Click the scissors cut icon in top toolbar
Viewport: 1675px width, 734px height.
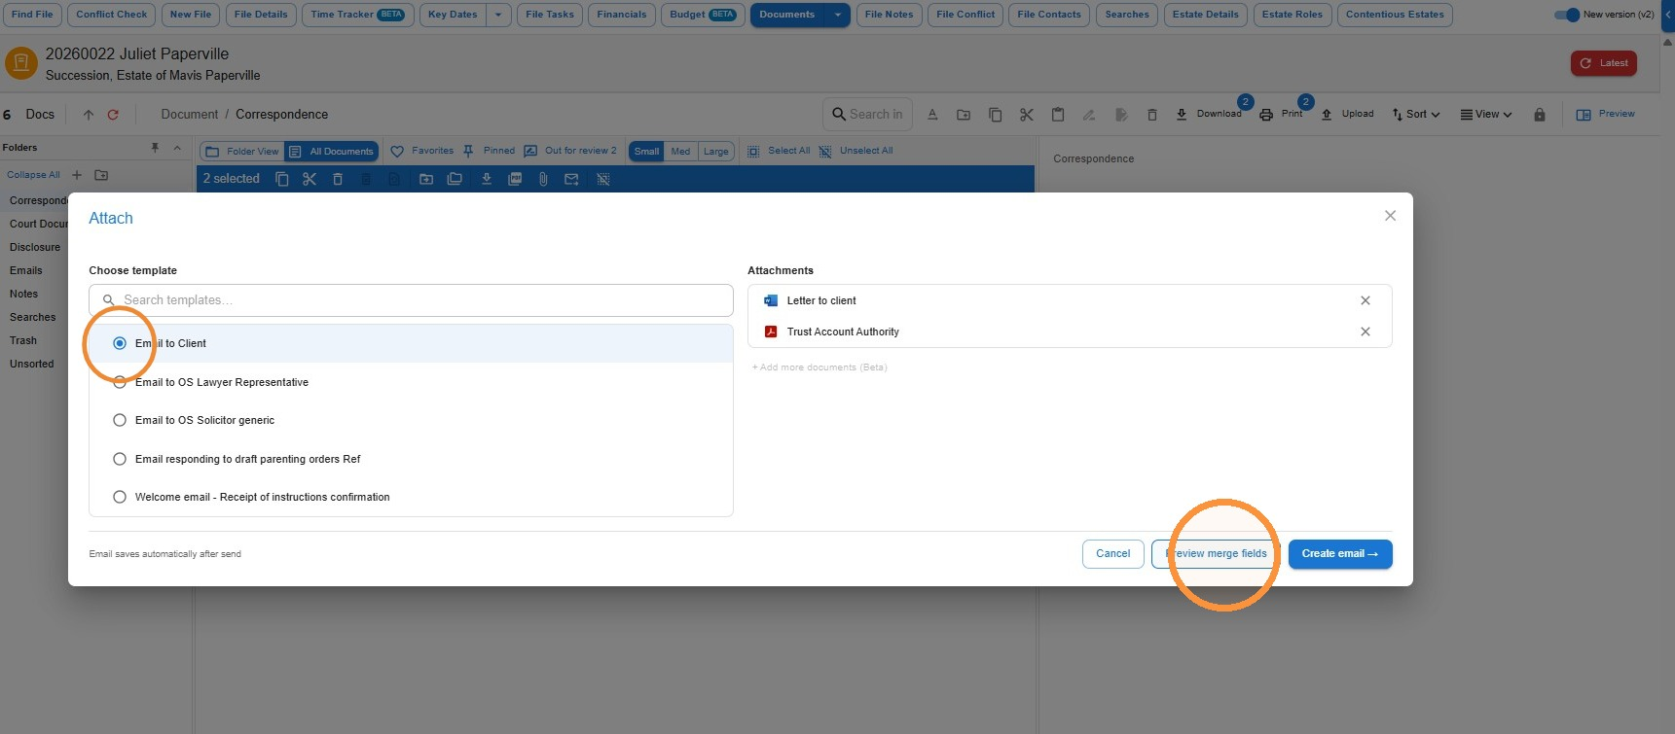1027,115
